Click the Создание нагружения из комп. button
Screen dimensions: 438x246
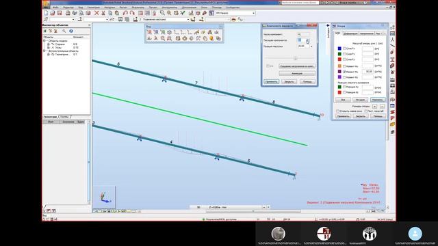[297, 66]
